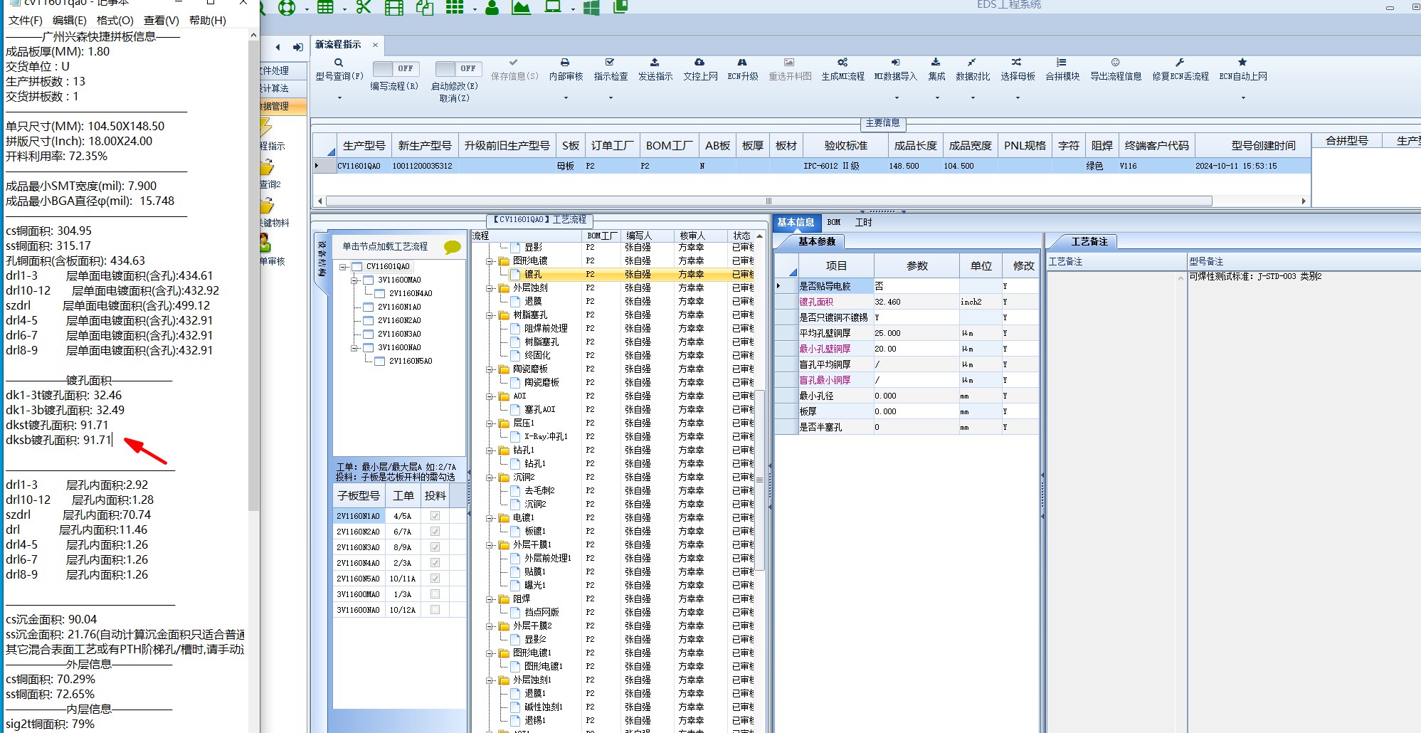1421x733 pixels.
Task: Toggle the 启动修改(E) OFF switch
Action: tap(458, 68)
